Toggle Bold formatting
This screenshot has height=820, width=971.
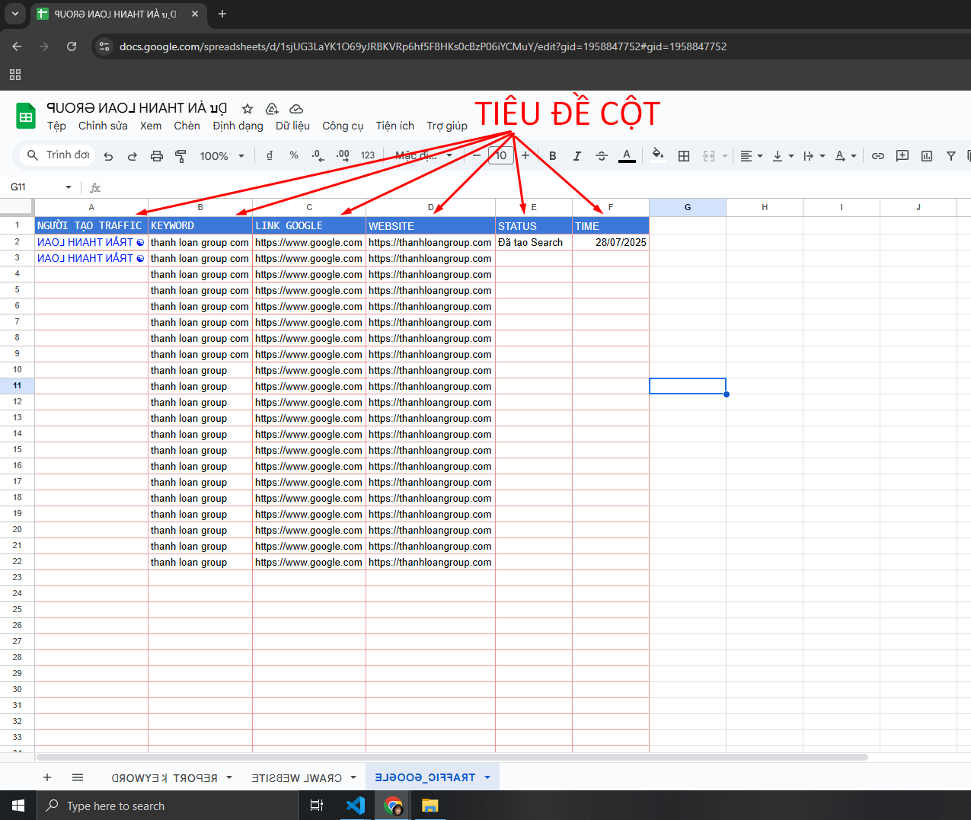point(553,156)
